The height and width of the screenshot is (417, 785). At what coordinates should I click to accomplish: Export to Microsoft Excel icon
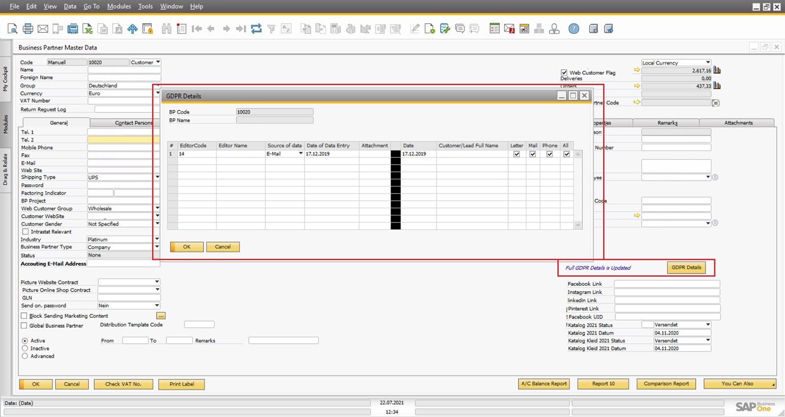(x=88, y=29)
